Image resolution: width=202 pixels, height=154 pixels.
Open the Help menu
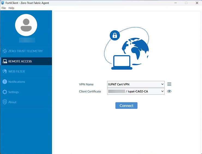(x=11, y=8)
